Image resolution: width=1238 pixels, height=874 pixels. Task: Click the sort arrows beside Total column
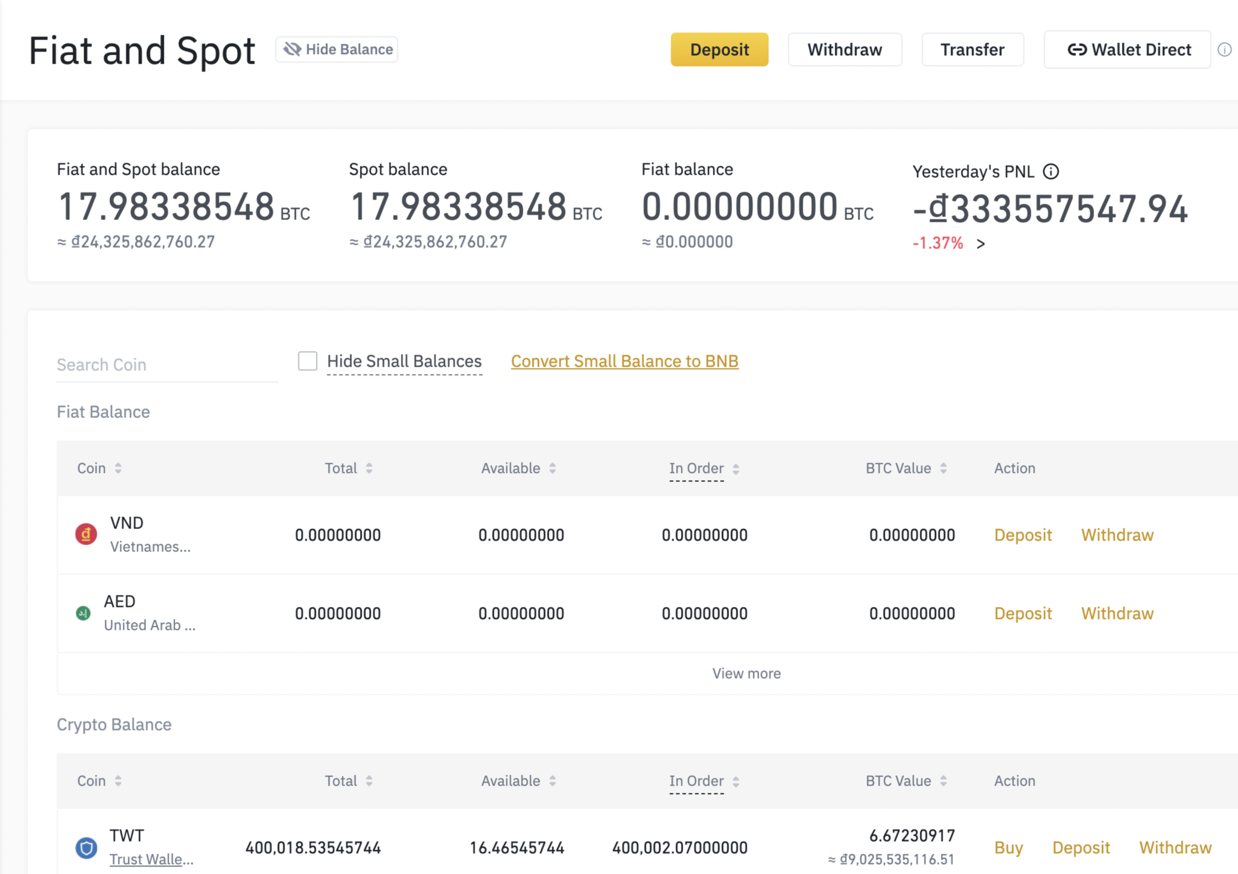click(x=369, y=468)
